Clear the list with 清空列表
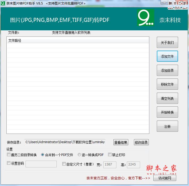This screenshot has height=186, width=189. (x=167, y=98)
